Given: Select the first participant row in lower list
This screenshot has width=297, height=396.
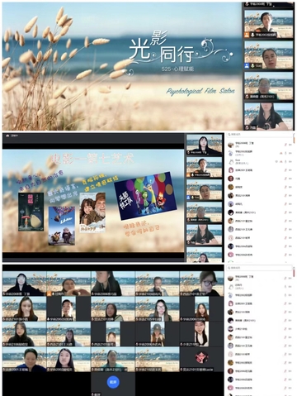Looking at the screenshot, I should (x=260, y=278).
